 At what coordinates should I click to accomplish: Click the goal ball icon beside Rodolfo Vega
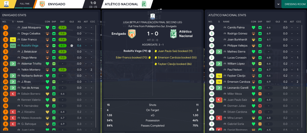(x=72, y=46)
